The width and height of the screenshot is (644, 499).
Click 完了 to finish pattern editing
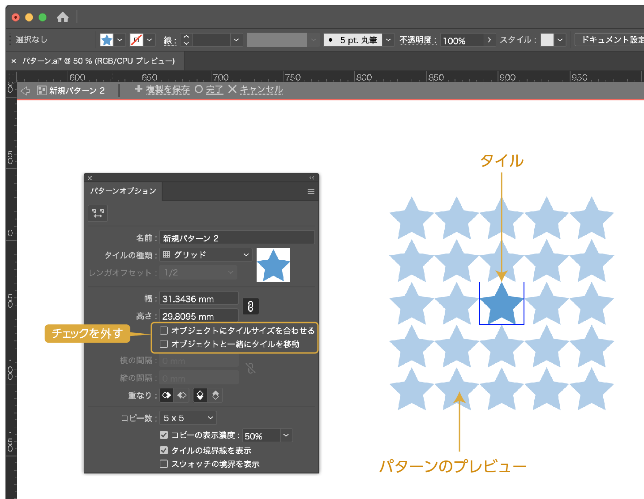[214, 90]
